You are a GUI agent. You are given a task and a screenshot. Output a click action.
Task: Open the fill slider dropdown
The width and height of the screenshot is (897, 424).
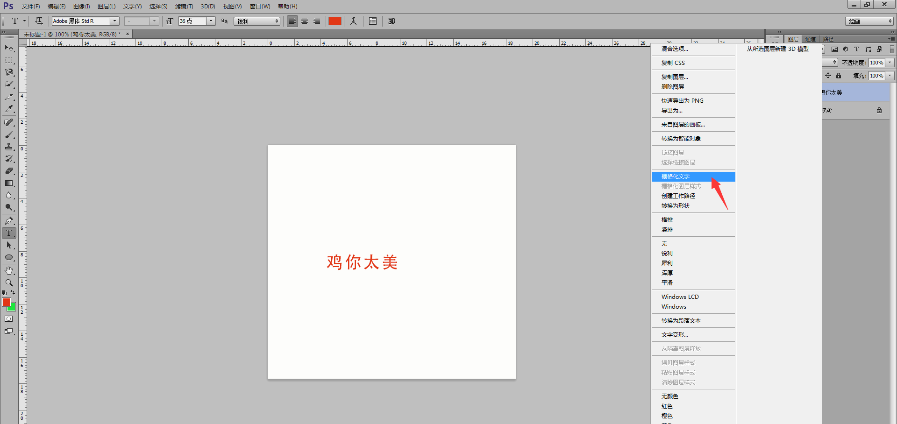click(890, 76)
